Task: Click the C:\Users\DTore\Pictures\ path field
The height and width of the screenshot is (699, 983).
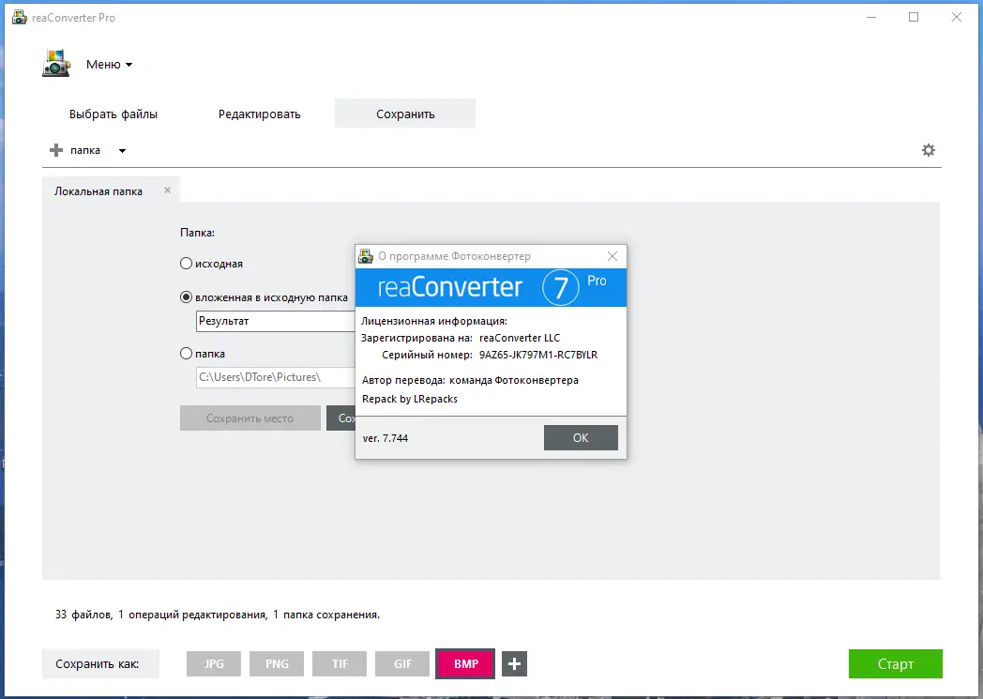Action: (276, 377)
